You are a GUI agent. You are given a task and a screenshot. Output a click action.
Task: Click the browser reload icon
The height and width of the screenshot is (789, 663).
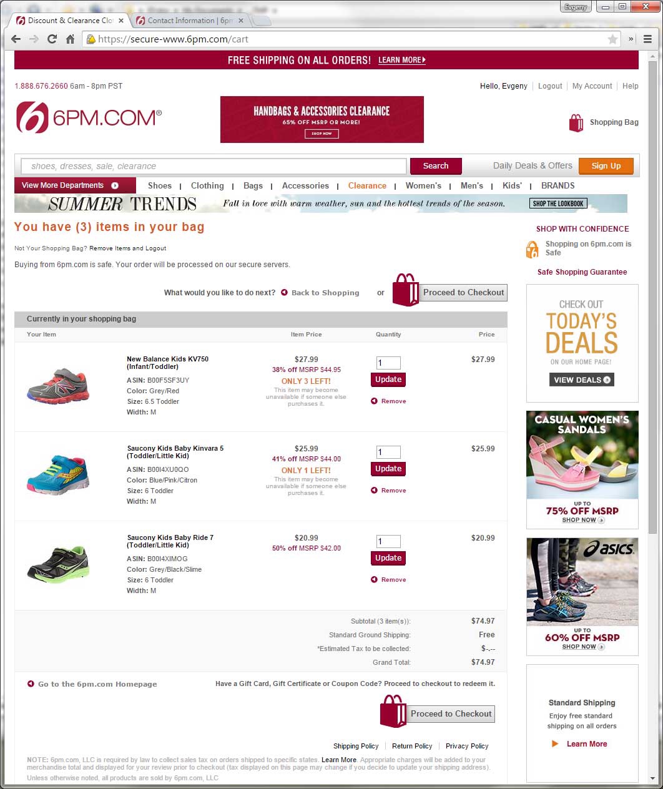click(x=52, y=39)
